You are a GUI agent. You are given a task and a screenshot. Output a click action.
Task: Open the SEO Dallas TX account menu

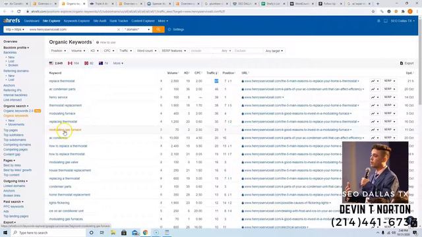pos(403,21)
